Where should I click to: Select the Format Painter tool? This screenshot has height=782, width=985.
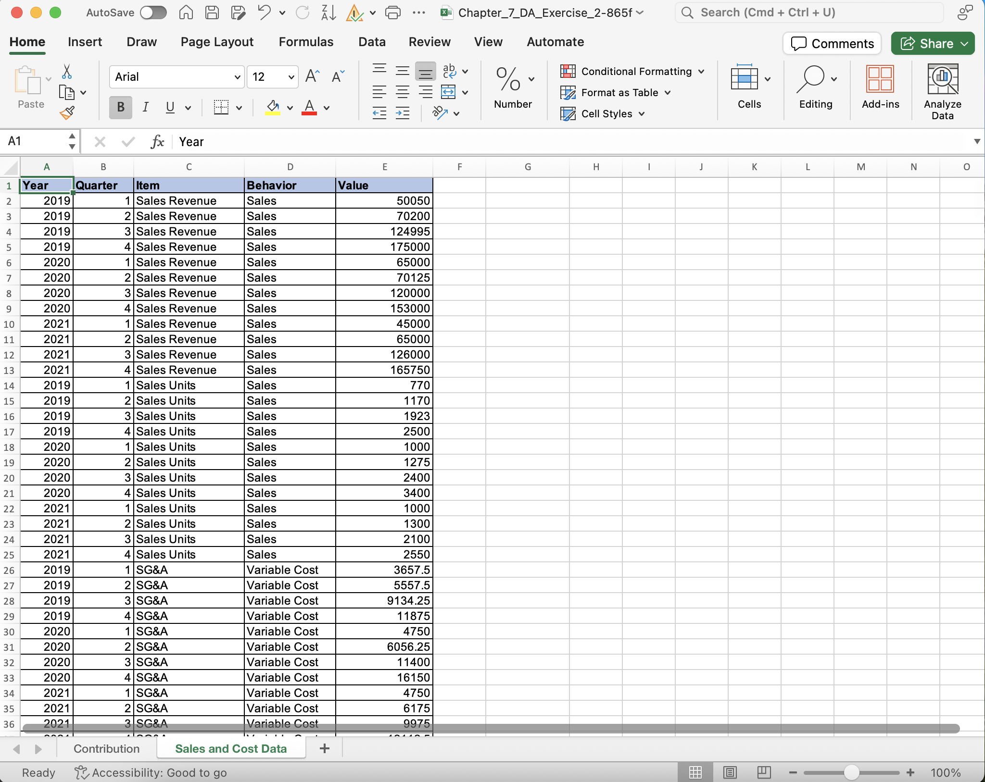pos(67,113)
